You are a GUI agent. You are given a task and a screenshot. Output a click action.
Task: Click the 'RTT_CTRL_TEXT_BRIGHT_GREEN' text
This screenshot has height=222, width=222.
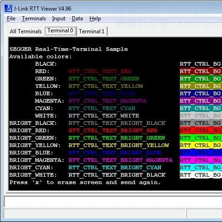[117, 138]
